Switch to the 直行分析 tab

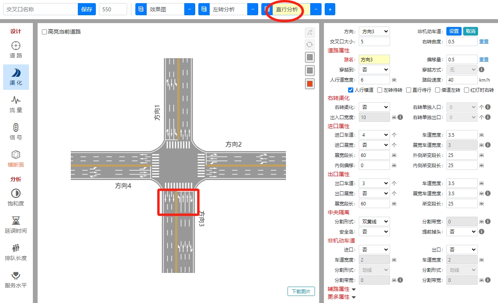point(291,9)
